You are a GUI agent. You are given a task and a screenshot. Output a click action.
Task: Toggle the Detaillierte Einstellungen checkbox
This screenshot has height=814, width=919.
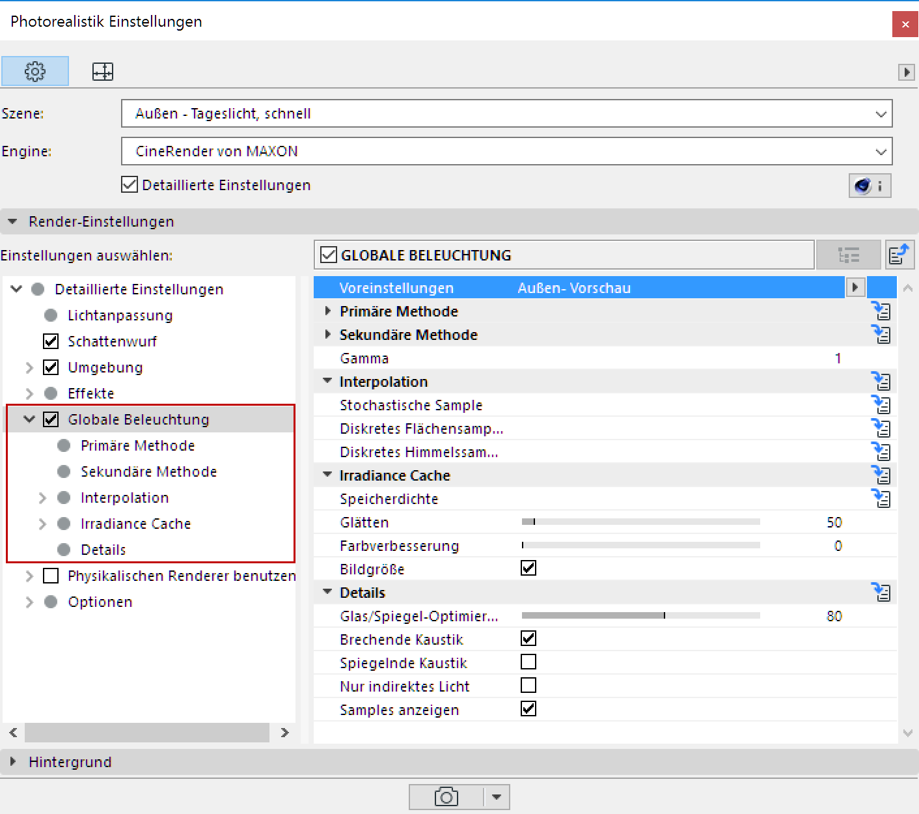[130, 185]
